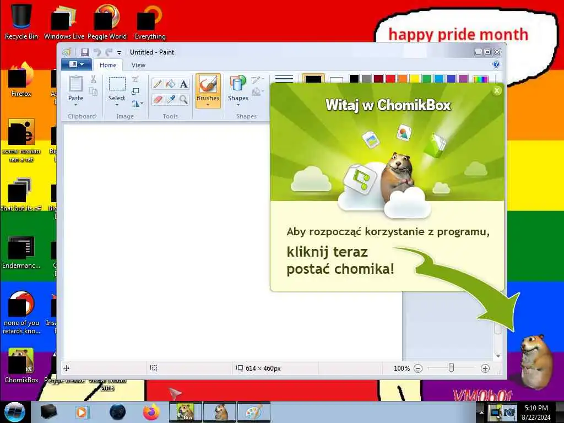
Task: Click the Paste clipboard icon
Action: [x=75, y=84]
